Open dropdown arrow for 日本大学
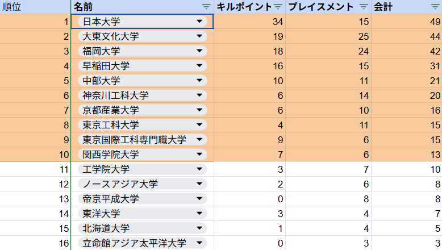Viewport: 442px width, 250px height. [x=199, y=22]
